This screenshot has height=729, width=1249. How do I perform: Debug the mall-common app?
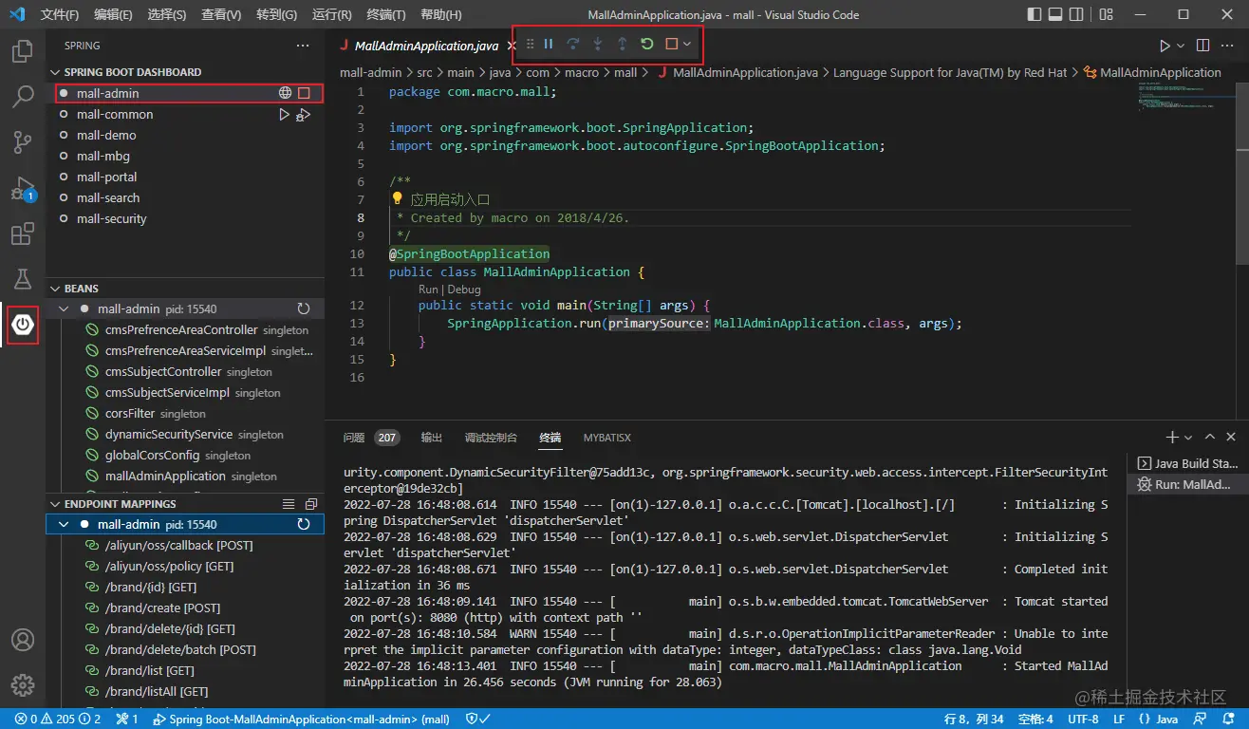(304, 114)
